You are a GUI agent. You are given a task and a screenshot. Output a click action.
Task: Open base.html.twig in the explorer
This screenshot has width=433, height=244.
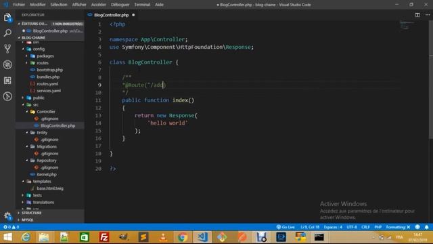(x=50, y=188)
